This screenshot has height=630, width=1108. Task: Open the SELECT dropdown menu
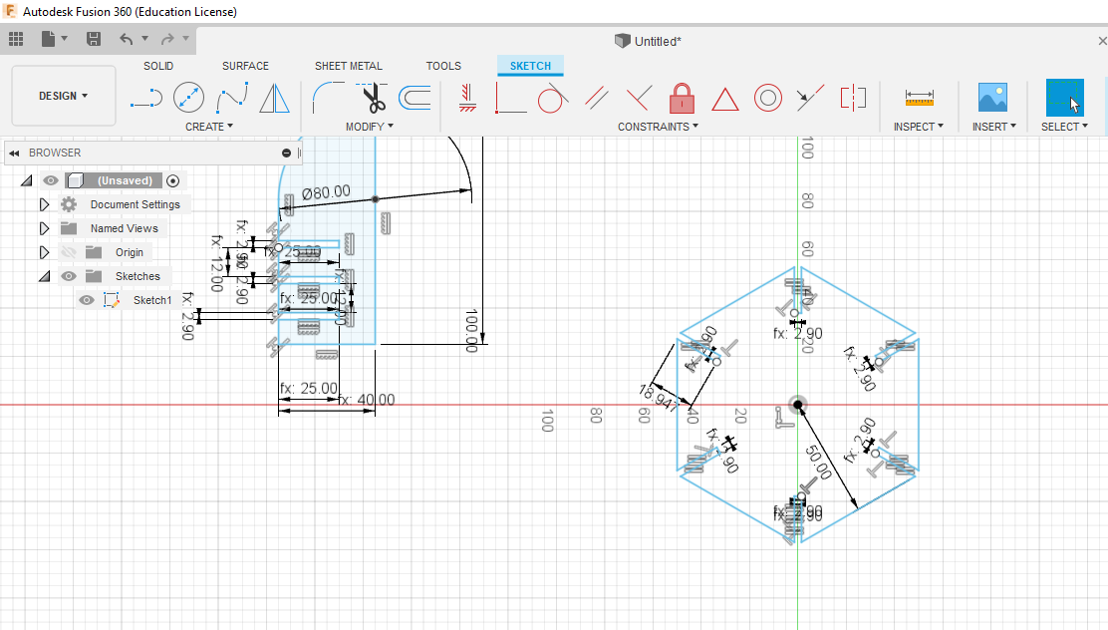tap(1064, 127)
